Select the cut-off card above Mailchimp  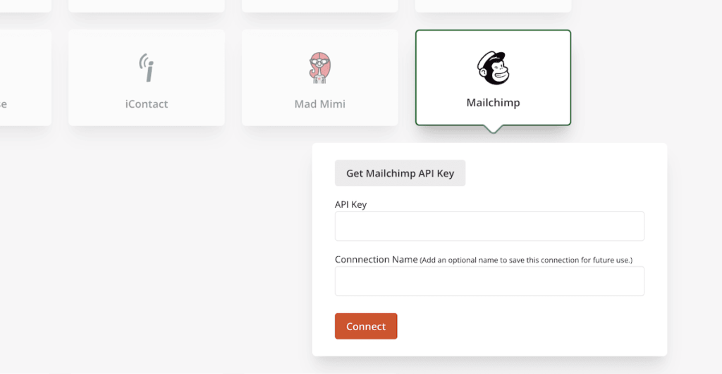pyautogui.click(x=493, y=6)
